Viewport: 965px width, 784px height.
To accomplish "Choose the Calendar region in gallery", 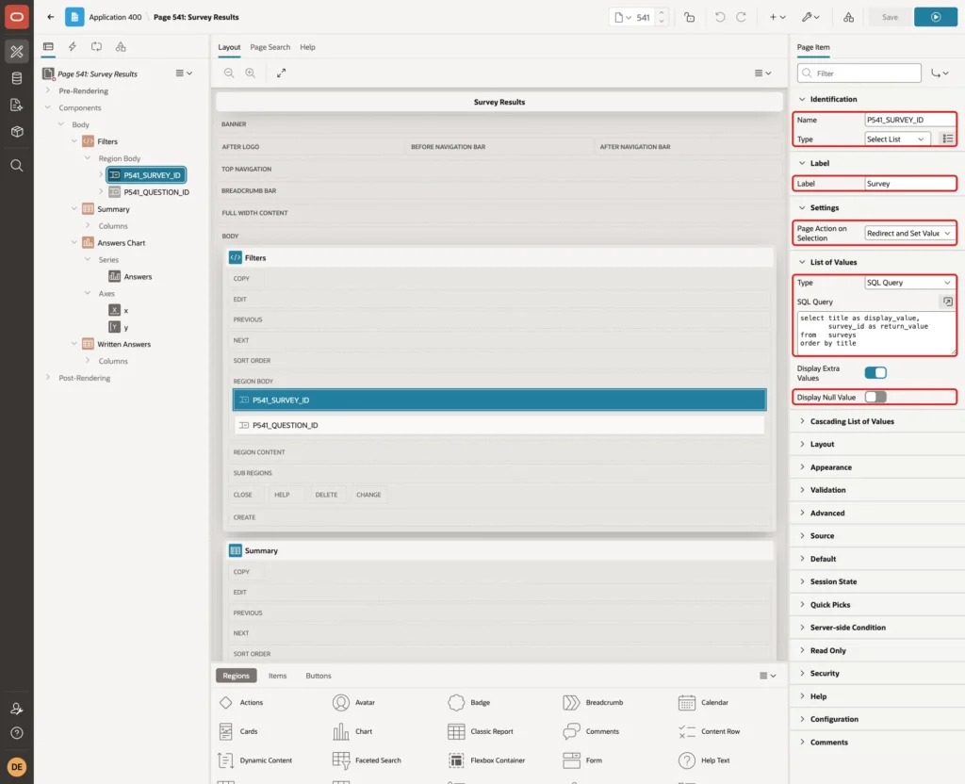I will point(702,703).
